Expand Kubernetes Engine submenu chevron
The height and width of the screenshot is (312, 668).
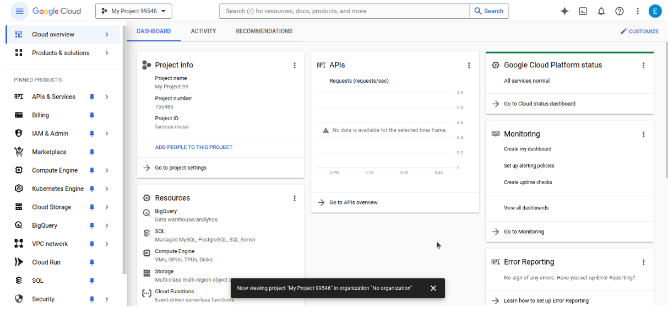pos(107,189)
